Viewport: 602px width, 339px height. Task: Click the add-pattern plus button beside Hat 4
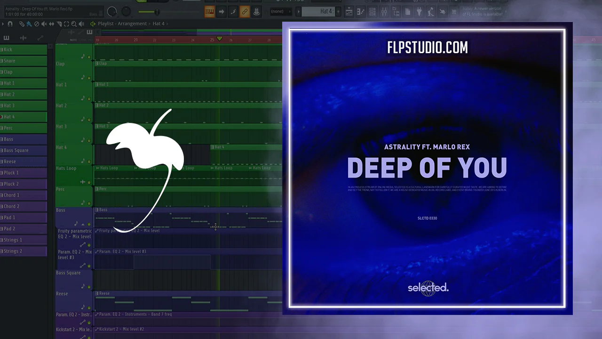(339, 12)
